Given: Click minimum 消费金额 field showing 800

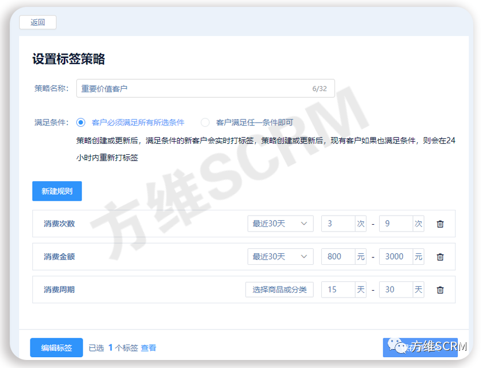Looking at the screenshot, I should click(x=338, y=257).
